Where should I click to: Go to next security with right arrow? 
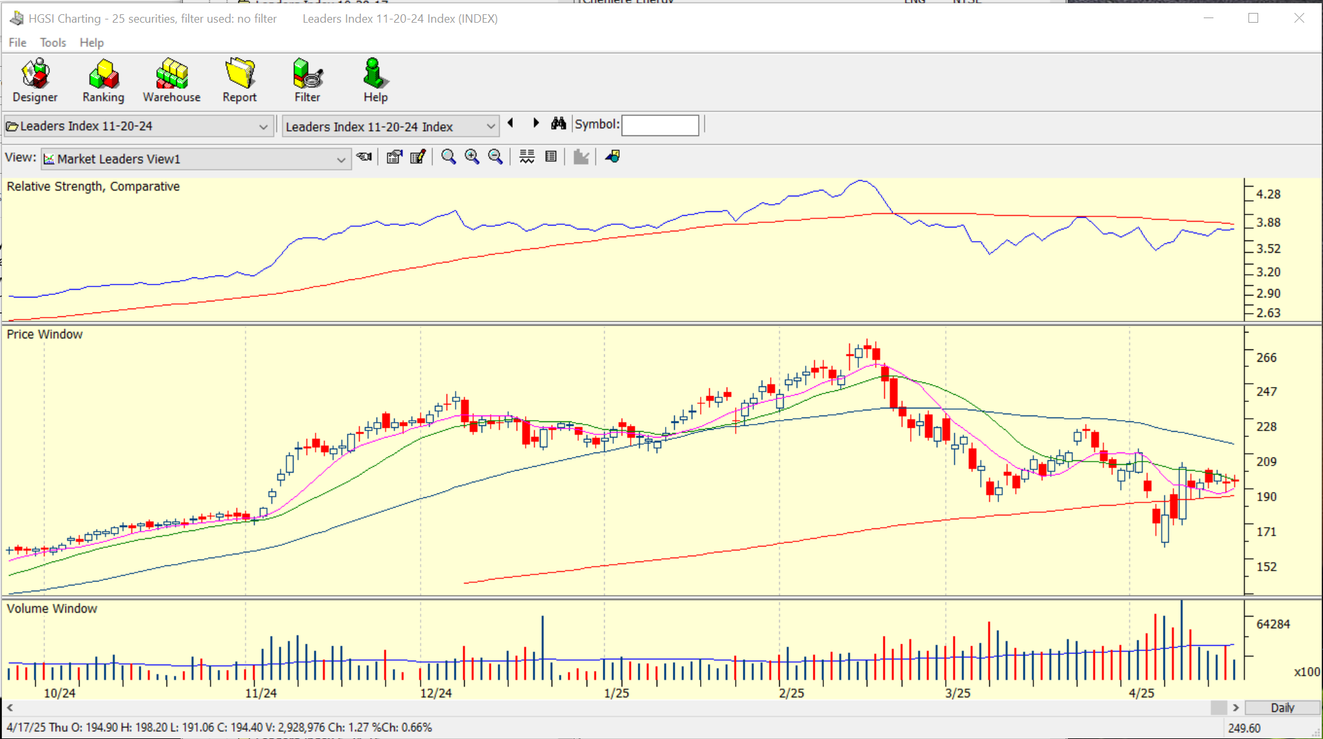536,123
